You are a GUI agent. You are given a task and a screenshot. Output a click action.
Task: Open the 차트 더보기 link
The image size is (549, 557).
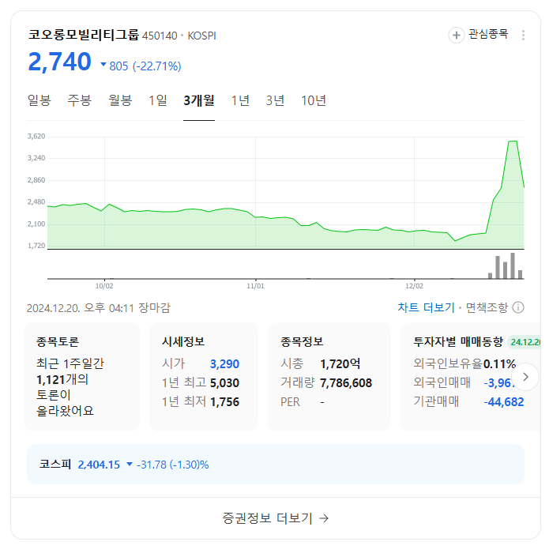click(426, 307)
